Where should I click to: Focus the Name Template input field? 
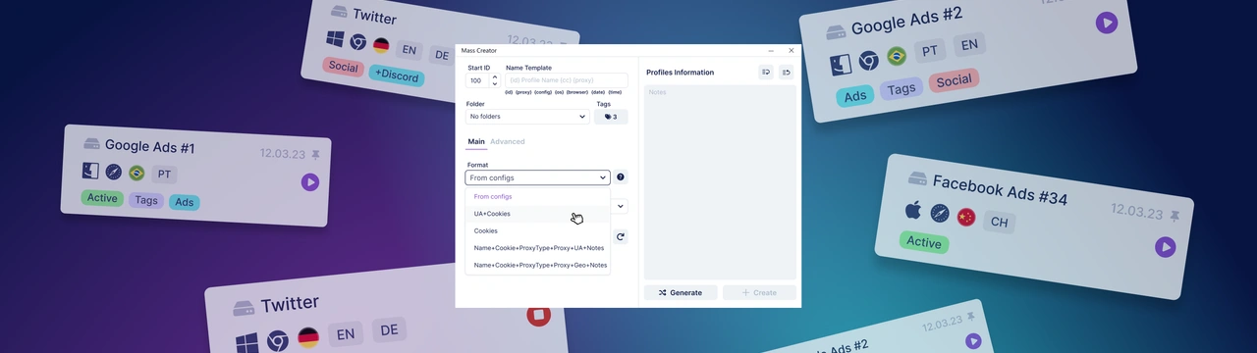[567, 80]
